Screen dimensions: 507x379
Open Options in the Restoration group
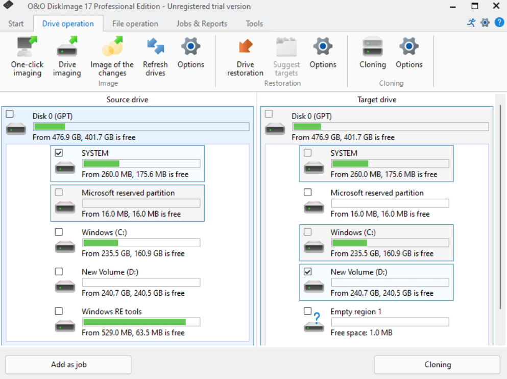coord(323,53)
